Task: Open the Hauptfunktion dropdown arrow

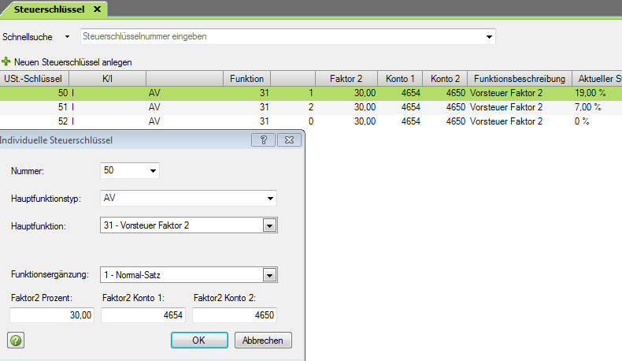Action: (270, 225)
